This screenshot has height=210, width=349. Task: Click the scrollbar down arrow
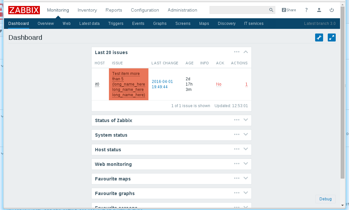[343, 205]
